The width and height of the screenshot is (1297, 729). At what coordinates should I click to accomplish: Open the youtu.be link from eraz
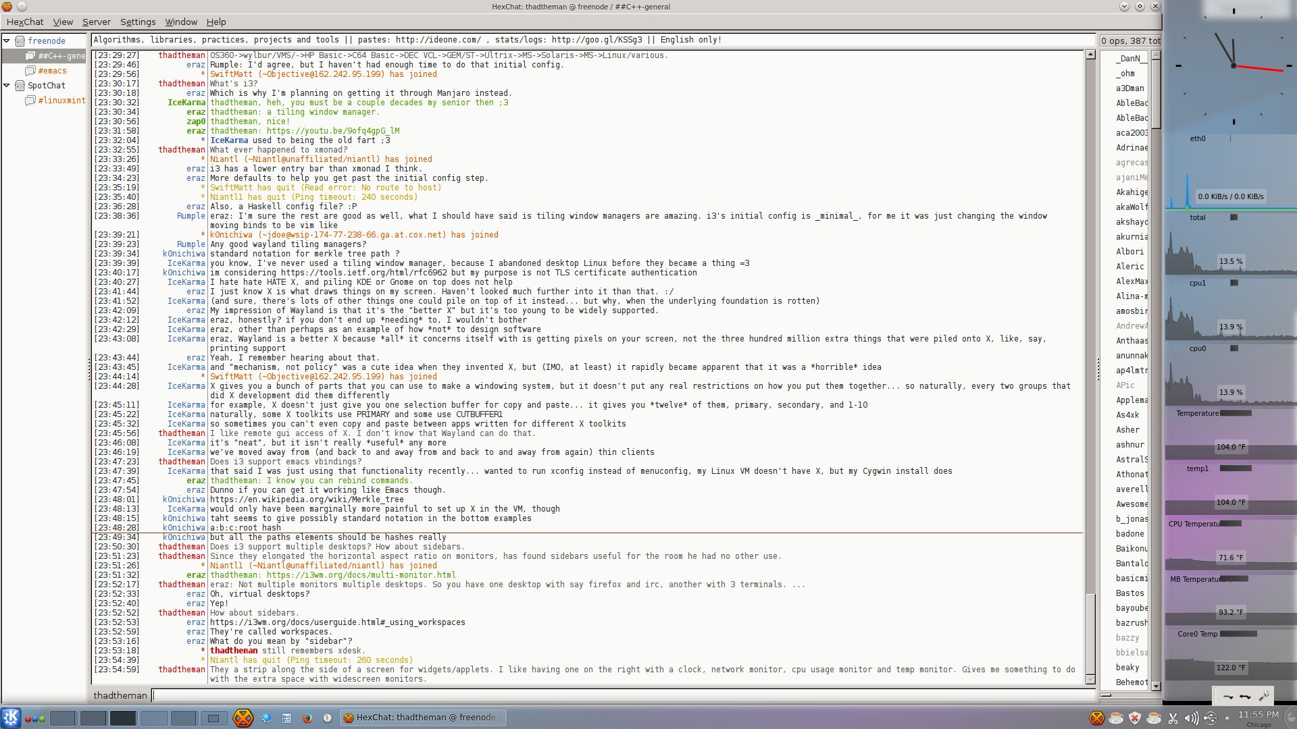[x=333, y=131]
